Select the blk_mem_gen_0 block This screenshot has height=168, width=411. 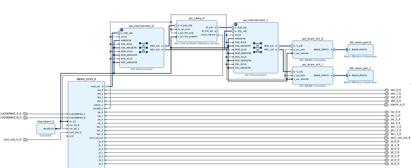click(360, 50)
